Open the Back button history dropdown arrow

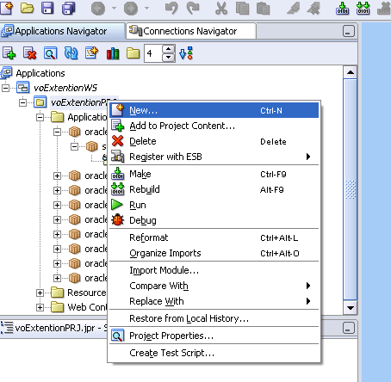click(114, 8)
